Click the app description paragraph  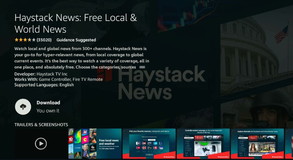pyautogui.click(x=82, y=58)
